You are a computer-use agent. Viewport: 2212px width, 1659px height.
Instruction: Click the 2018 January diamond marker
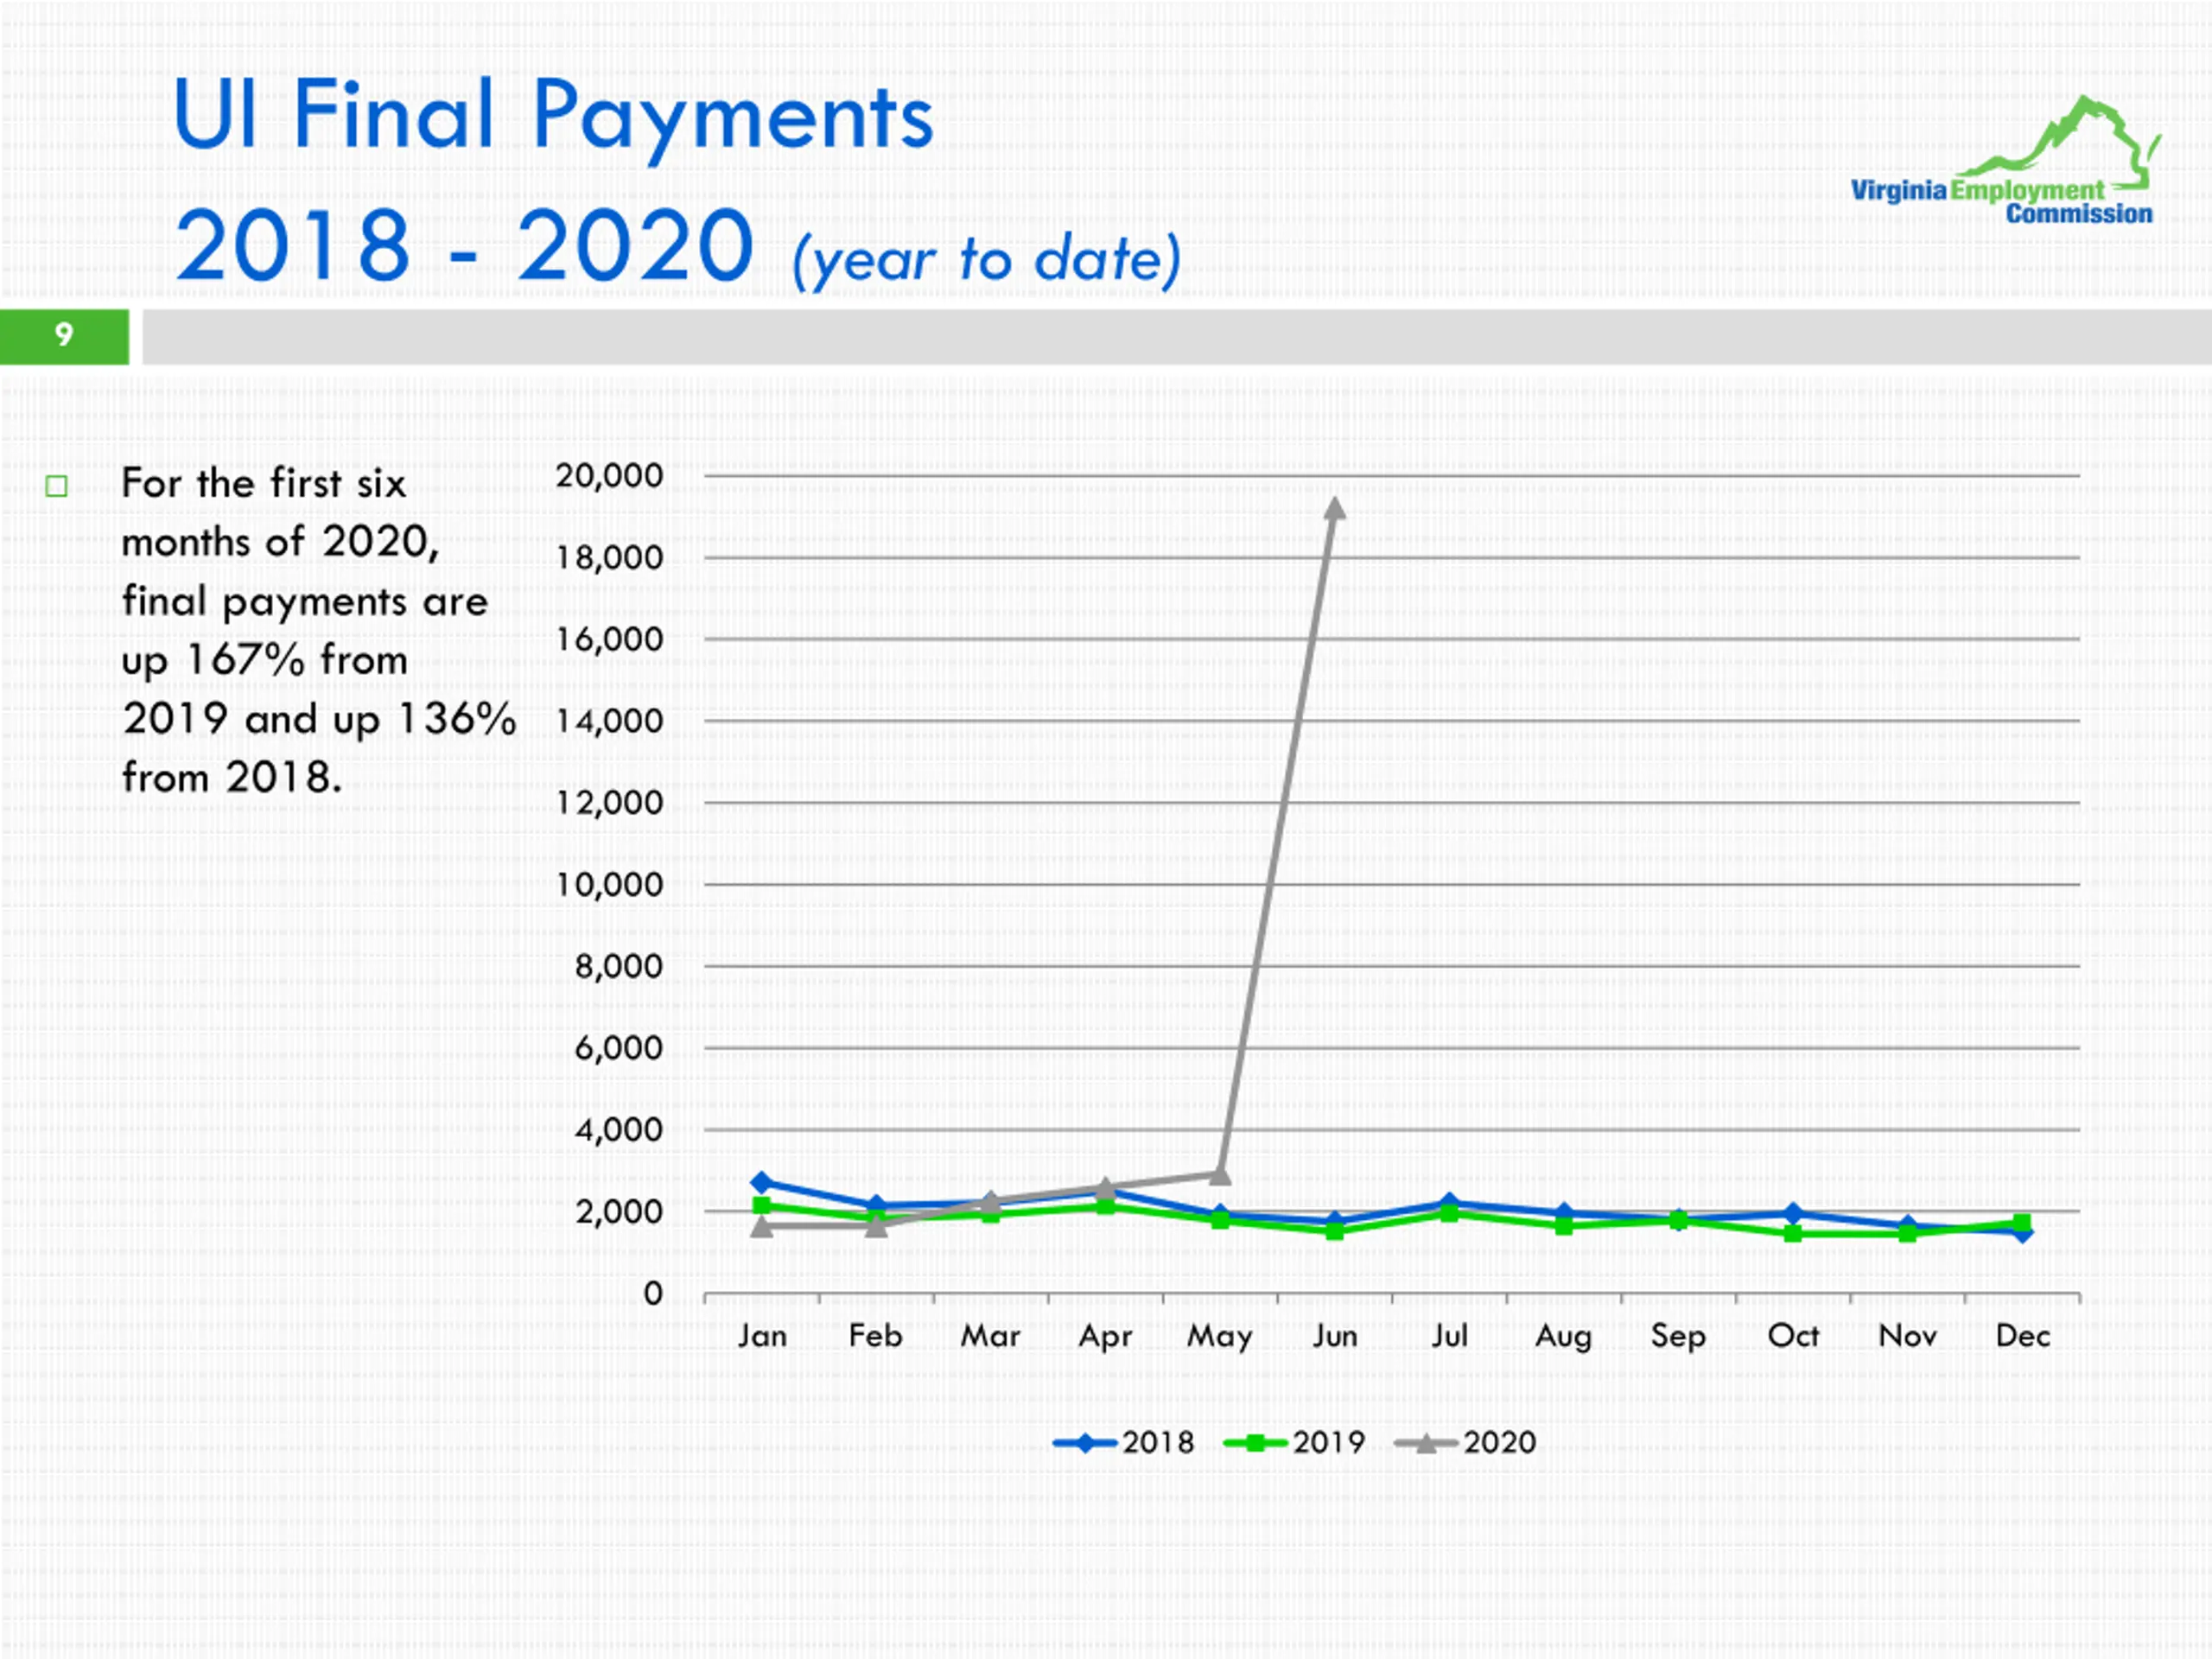(761, 1182)
